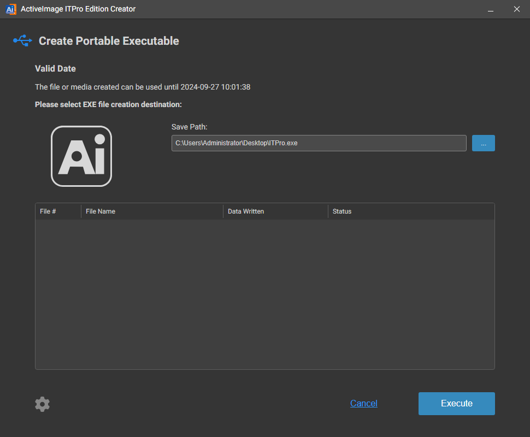Focus the Save Path text field

pyautogui.click(x=319, y=143)
